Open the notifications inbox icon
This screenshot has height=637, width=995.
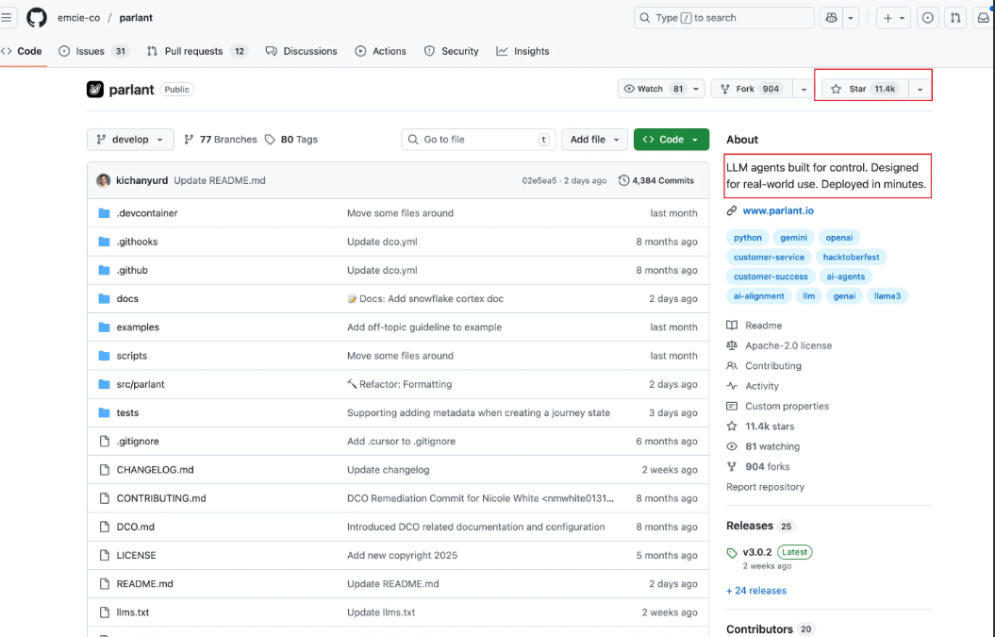click(984, 18)
